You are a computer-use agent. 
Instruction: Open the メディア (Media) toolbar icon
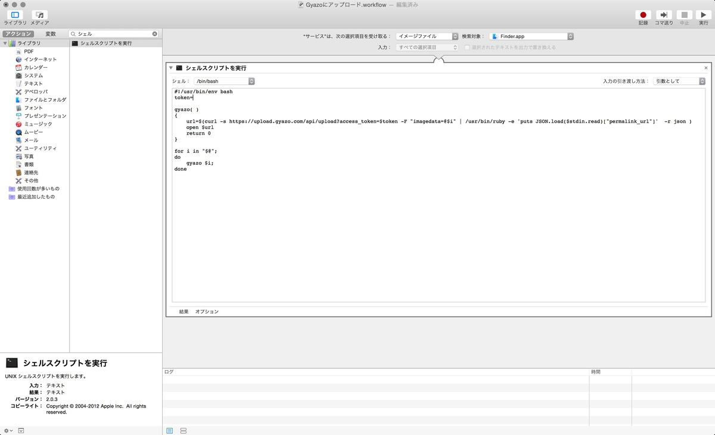point(40,15)
